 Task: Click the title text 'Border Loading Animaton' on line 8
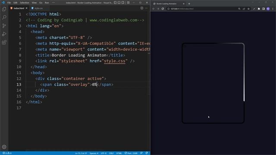[x=79, y=55]
